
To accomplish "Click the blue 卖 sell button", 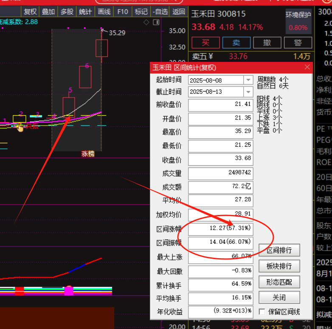I will coord(236,43).
